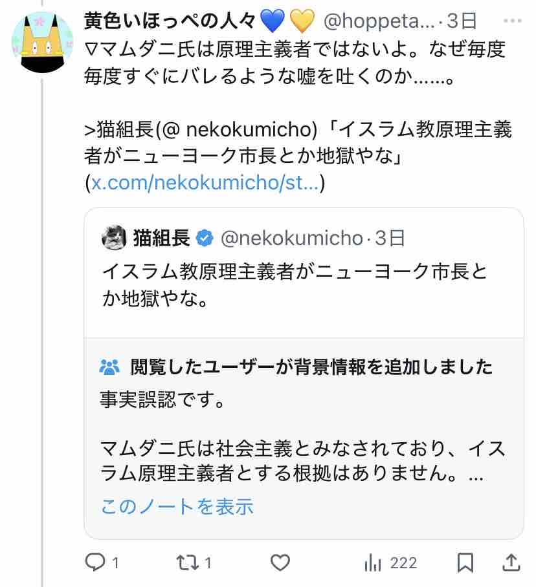The width and height of the screenshot is (536, 587).
Task: Click the 閲覧したユーザーが背景情報を追加しました header
Action: (x=311, y=368)
